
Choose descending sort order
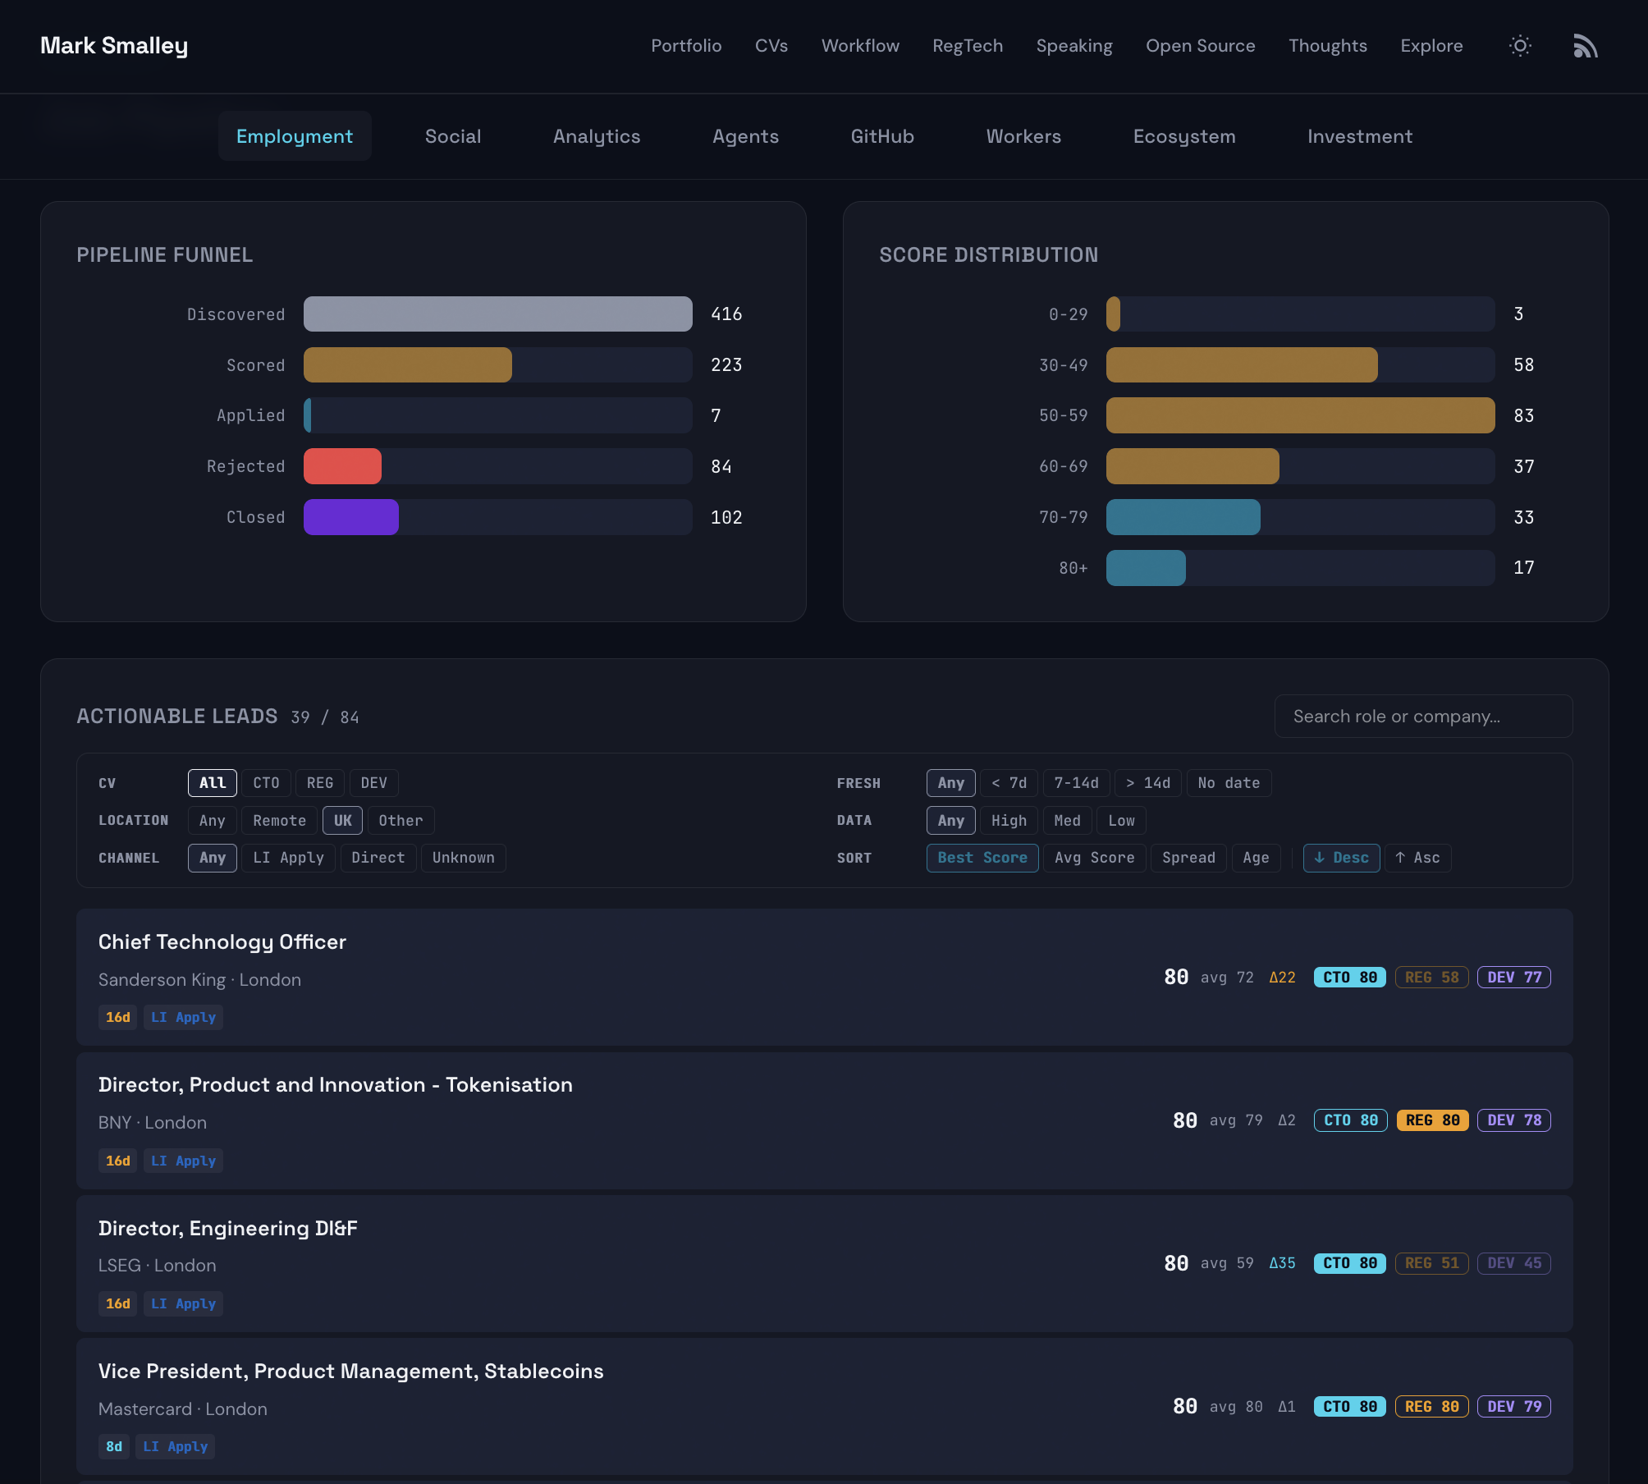1341,858
